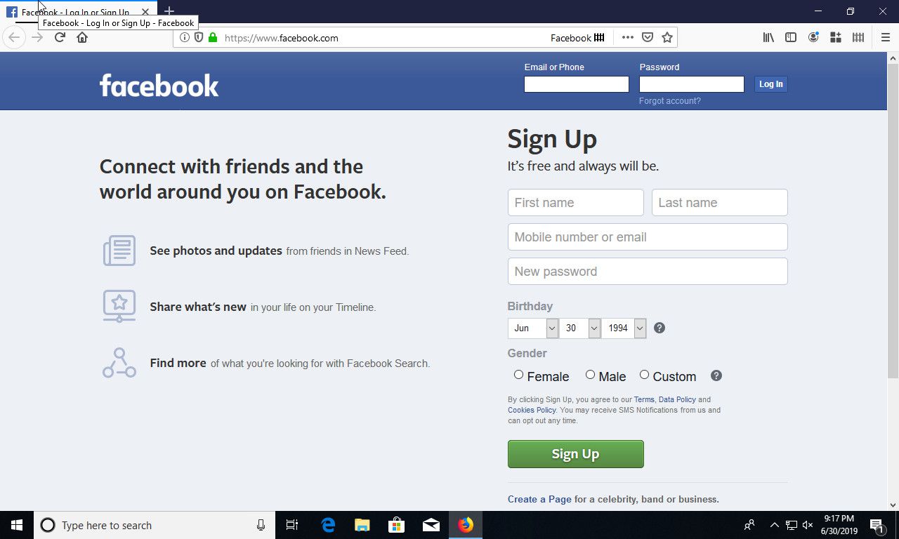Screen dimensions: 899x539
Task: Click the Password login field
Action: click(x=692, y=84)
